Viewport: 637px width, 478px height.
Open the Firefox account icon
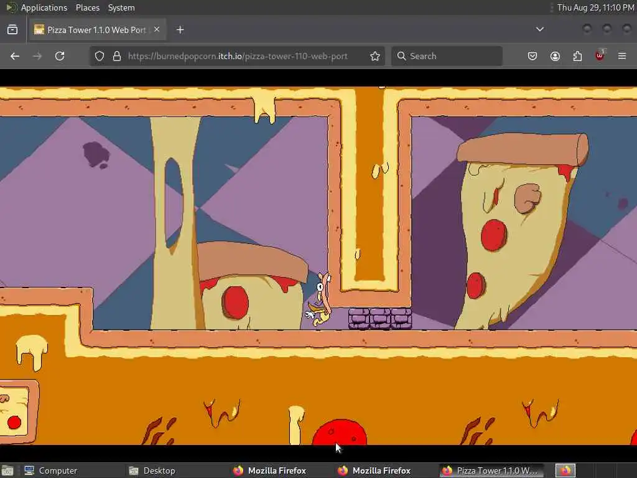555,56
